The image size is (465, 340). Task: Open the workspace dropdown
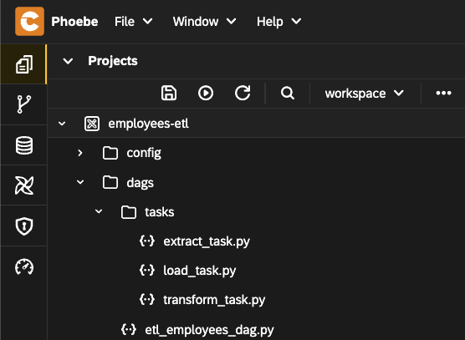(365, 94)
